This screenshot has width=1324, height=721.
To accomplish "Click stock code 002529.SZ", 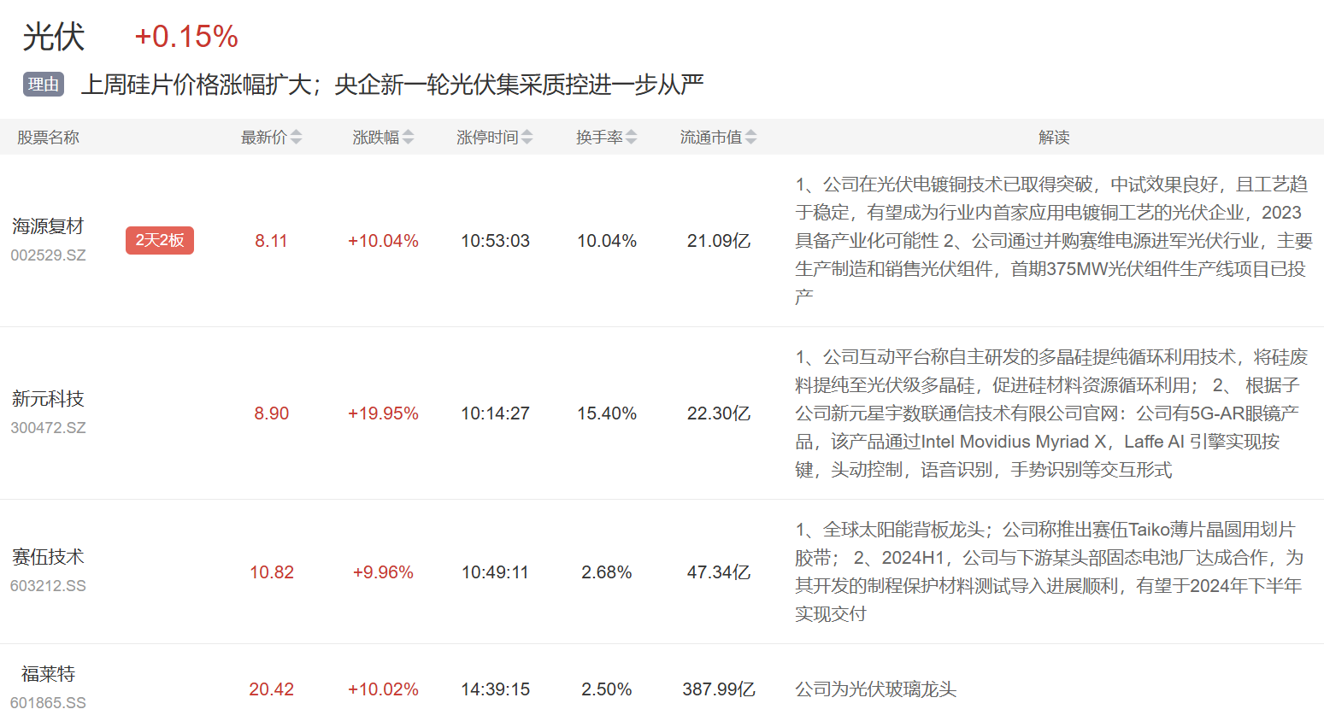I will point(48,255).
